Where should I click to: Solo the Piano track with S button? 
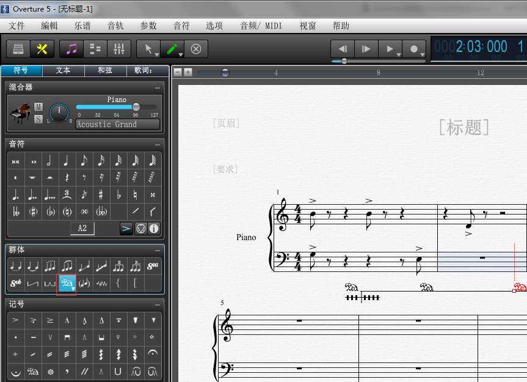(x=38, y=118)
